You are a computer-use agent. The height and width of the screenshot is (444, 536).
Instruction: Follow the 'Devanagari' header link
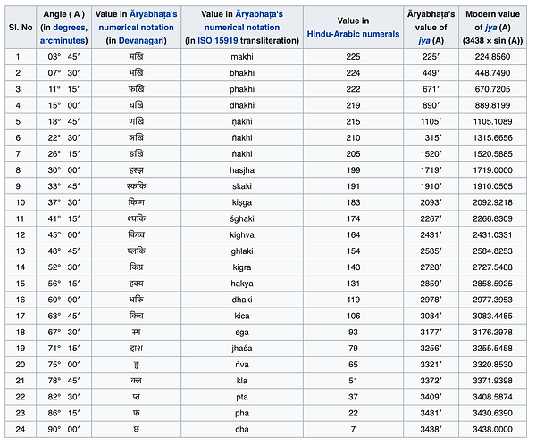click(141, 41)
